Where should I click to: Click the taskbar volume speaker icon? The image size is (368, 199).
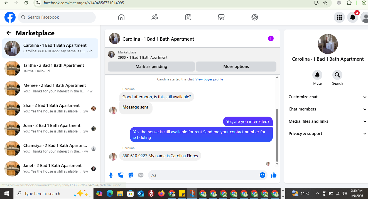(x=344, y=193)
